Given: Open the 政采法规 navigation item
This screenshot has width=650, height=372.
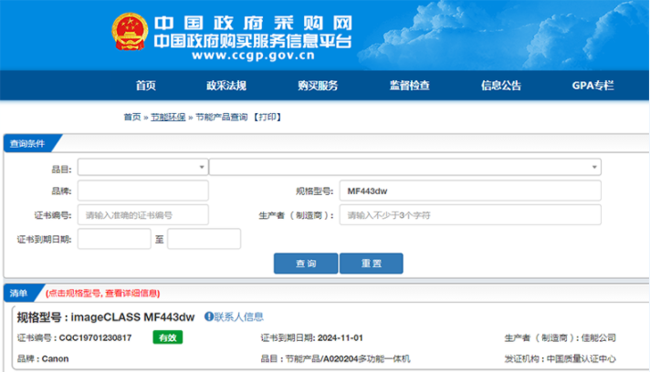Looking at the screenshot, I should (226, 86).
